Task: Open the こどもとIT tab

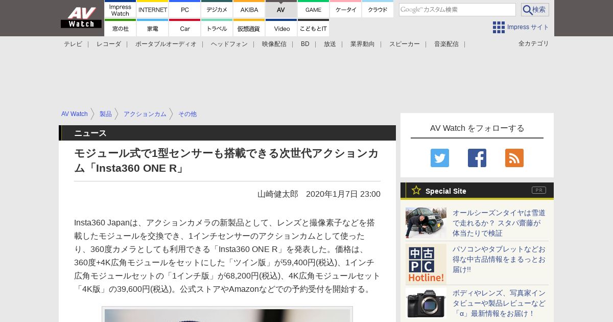Action: 313,28
